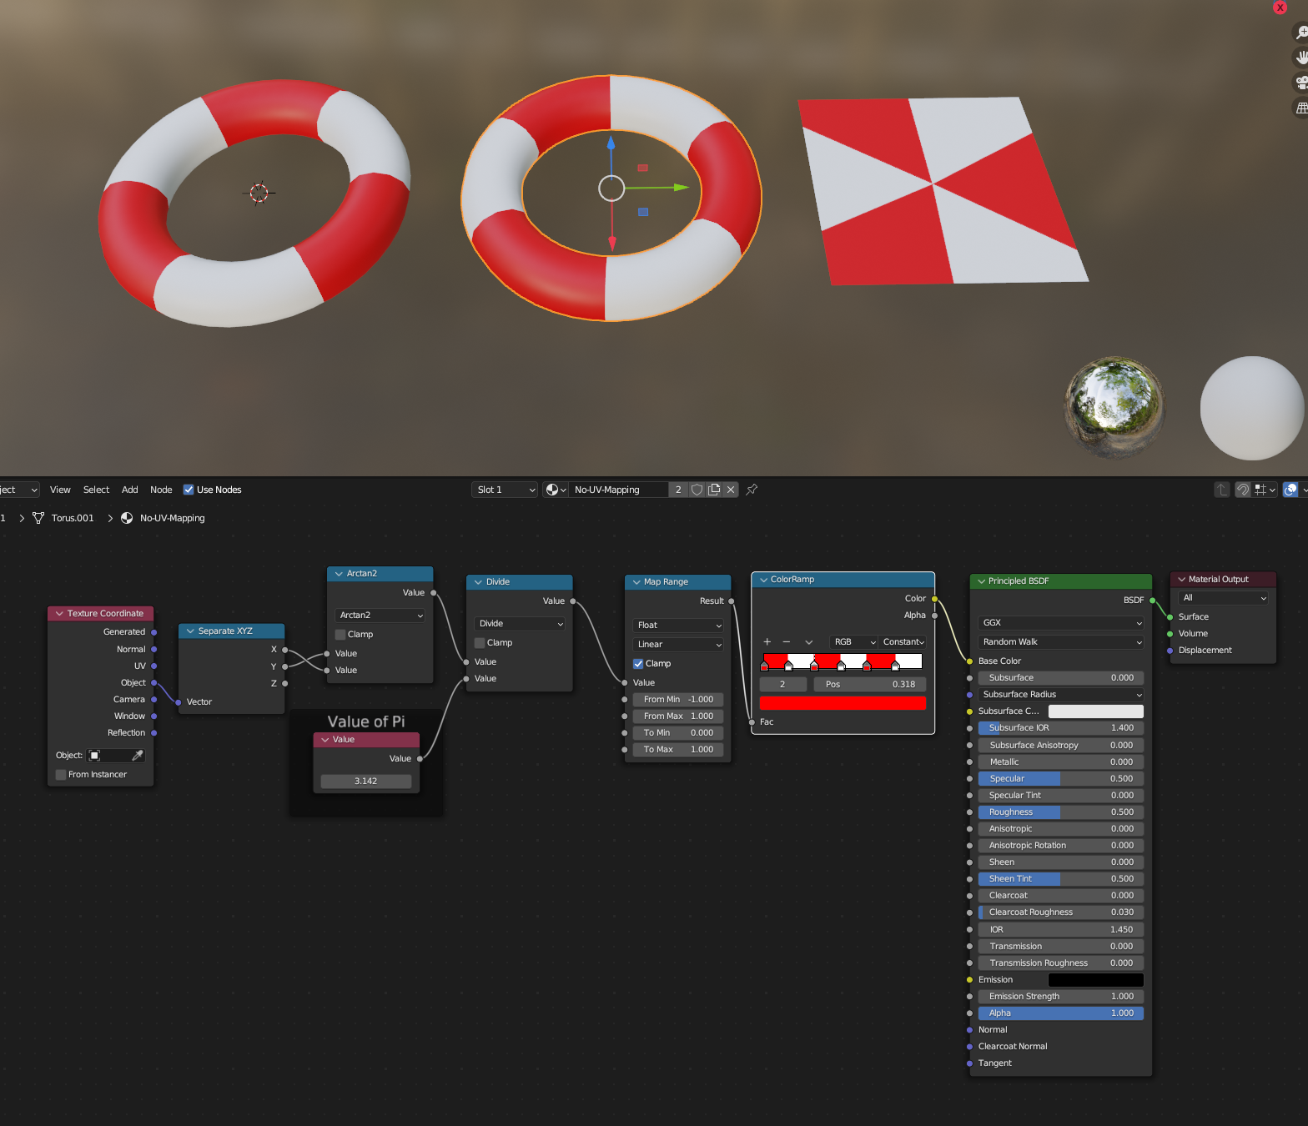Enable Clamp on Arctan2 node
Viewport: 1308px width, 1126px height.
[340, 635]
